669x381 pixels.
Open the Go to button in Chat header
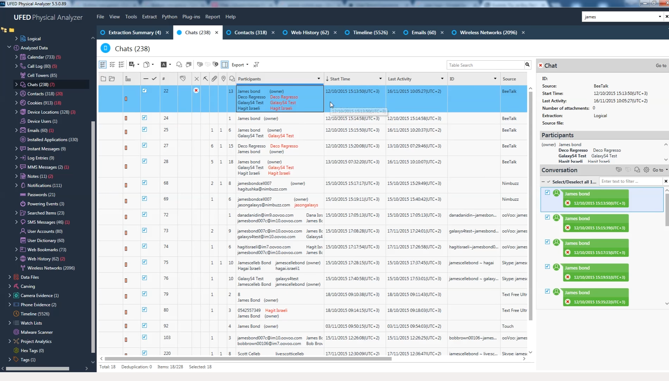tap(661, 66)
